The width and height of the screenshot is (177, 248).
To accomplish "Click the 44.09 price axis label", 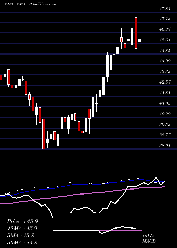I will coord(165,61).
